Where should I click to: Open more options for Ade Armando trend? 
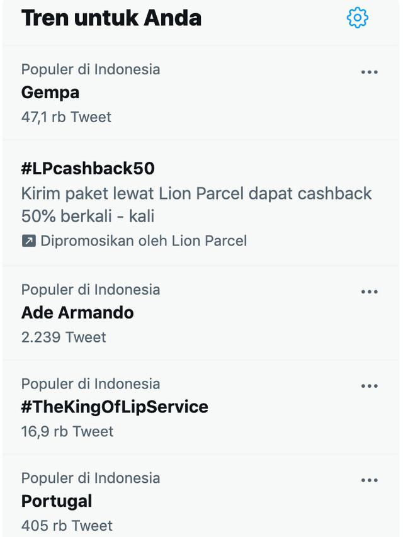(370, 291)
